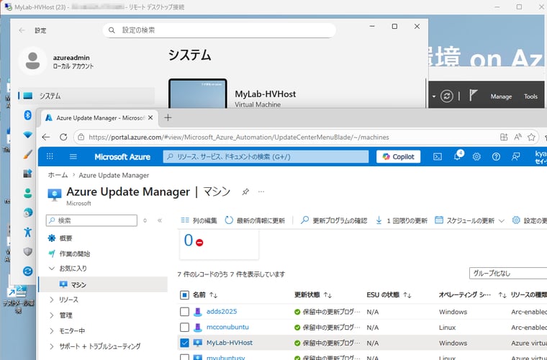Screen dimensions: 547x360
Task: Open the blade's more options ellipsis
Action: (x=261, y=192)
